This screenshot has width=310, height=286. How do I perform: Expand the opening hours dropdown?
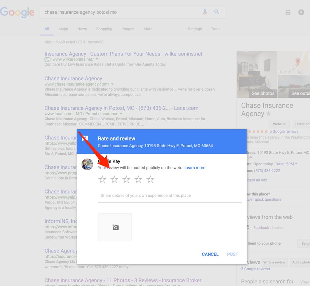[x=296, y=164]
